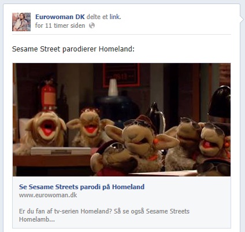Screen dimensions: 245x232
Task: Click the www.eurowoman.dk domain text
Action: (x=48, y=195)
